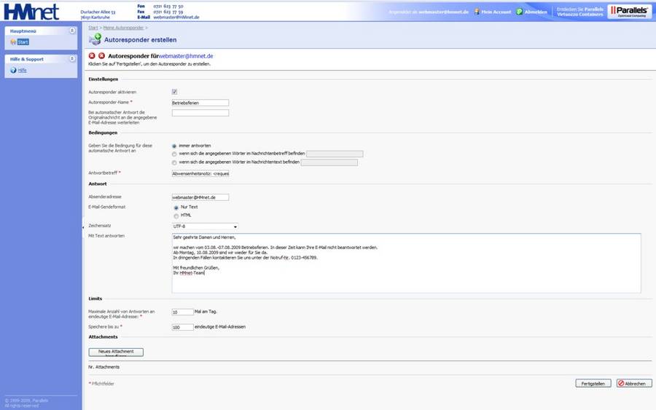
Task: Click the webmaster@hmnet.de address link
Action: 186,56
